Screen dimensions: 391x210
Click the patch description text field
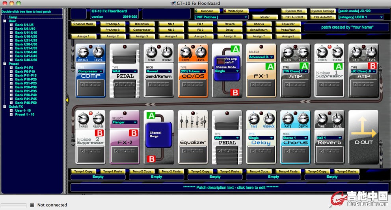point(231,187)
